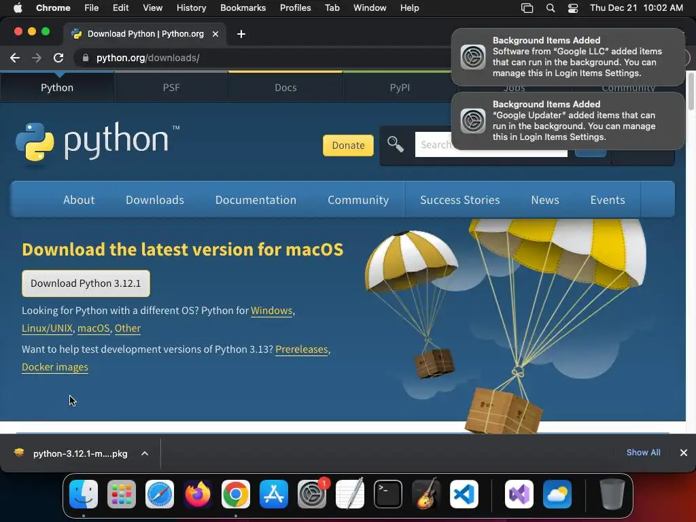
Task: Launch Safari from the dock
Action: pos(159,494)
